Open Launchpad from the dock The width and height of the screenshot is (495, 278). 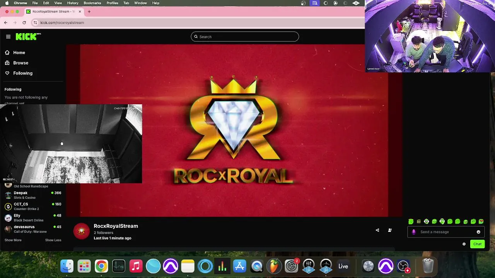pyautogui.click(x=84, y=266)
